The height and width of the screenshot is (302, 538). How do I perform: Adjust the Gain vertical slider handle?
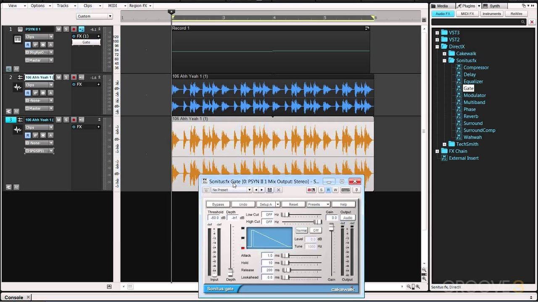point(331,227)
